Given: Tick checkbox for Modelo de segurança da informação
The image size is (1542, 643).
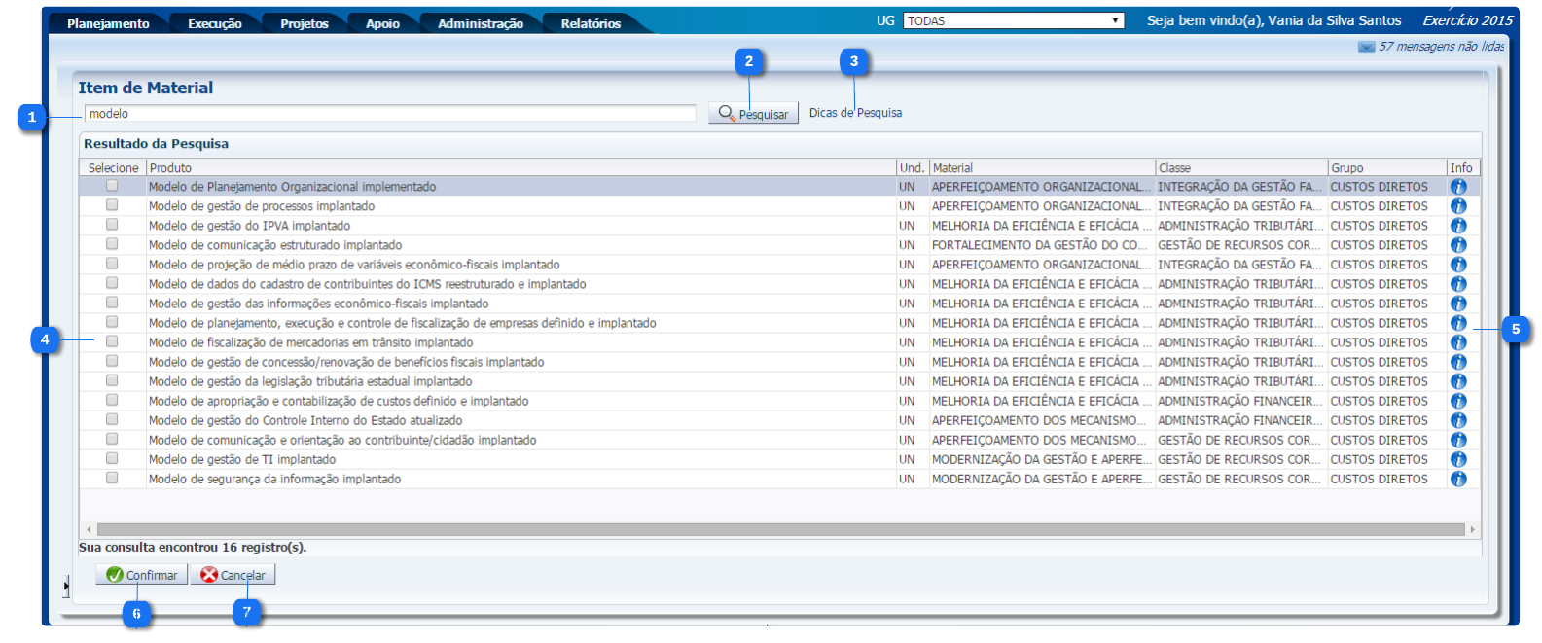Looking at the screenshot, I should pyautogui.click(x=112, y=478).
